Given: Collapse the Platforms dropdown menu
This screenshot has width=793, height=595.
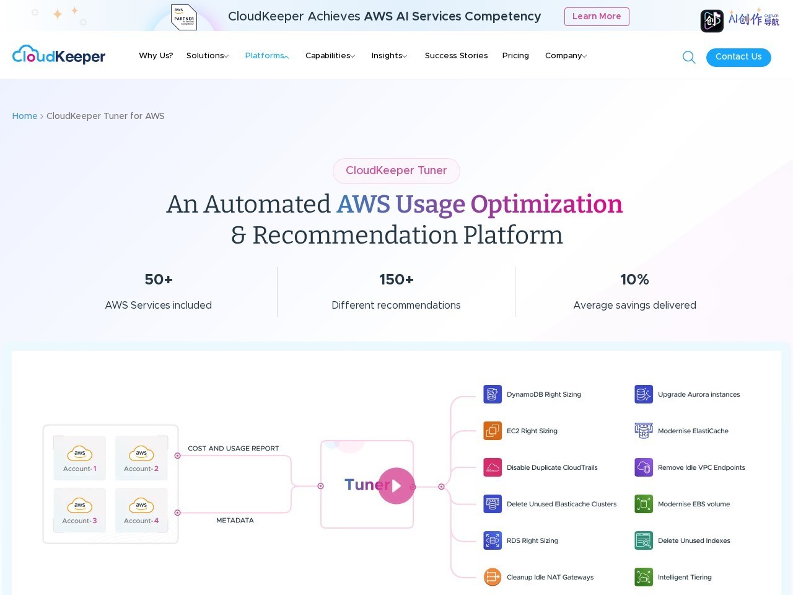Looking at the screenshot, I should pyautogui.click(x=267, y=56).
